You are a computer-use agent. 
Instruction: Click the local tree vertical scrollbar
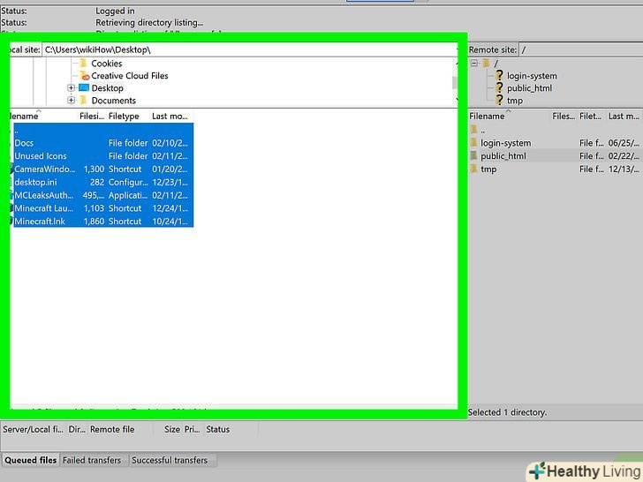(455, 82)
